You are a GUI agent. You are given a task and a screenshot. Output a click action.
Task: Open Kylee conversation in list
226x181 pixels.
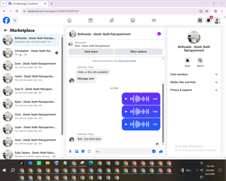[x=30, y=104]
